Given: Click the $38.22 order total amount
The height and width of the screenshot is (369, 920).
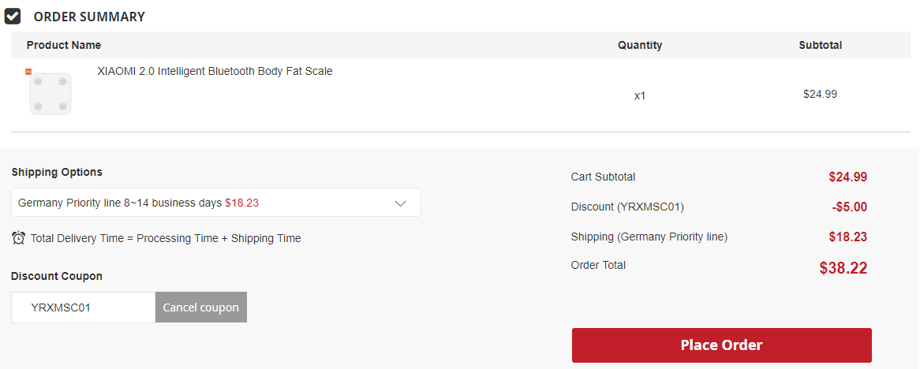Looking at the screenshot, I should coord(843,268).
